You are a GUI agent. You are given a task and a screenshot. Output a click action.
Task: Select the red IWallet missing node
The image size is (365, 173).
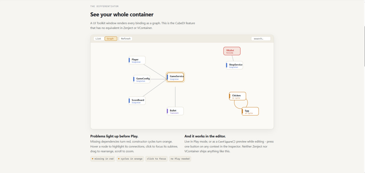(x=232, y=51)
